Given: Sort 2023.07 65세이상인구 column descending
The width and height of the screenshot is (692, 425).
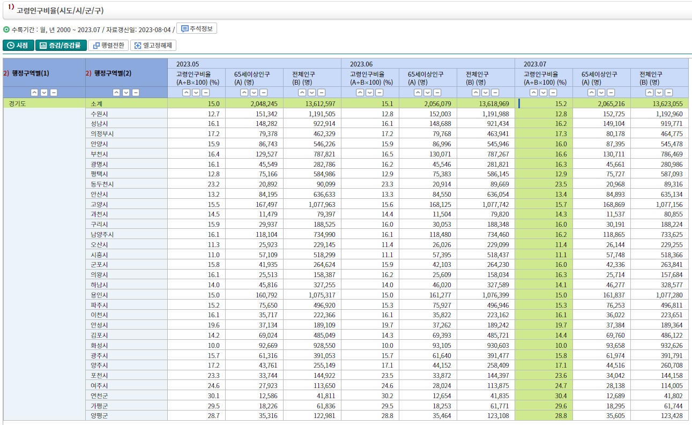Looking at the screenshot, I should click(601, 93).
